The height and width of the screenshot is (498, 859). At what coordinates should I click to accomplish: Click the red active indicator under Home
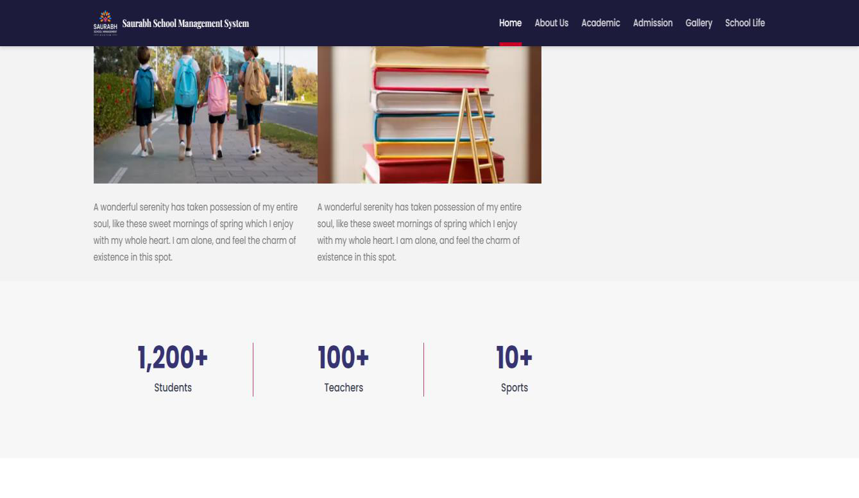[510, 44]
